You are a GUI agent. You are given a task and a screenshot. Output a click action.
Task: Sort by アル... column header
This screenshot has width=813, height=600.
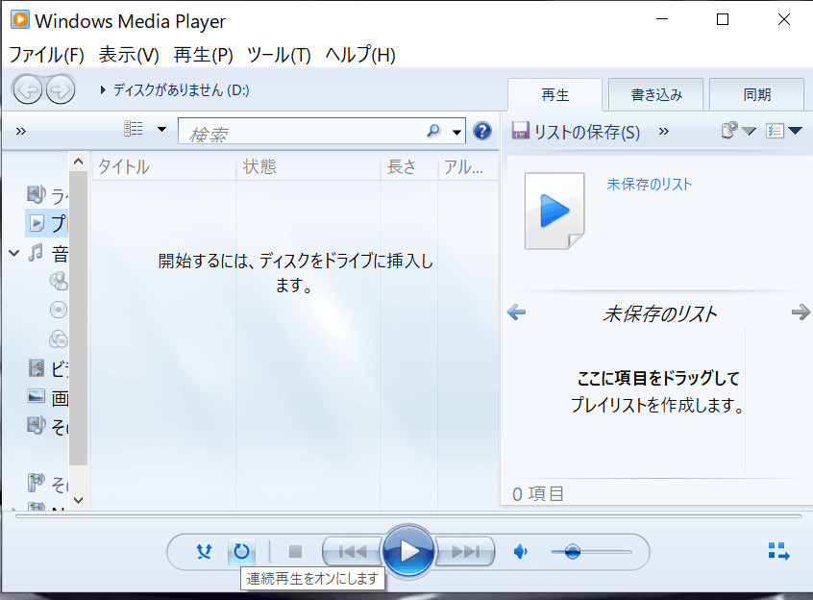click(468, 167)
